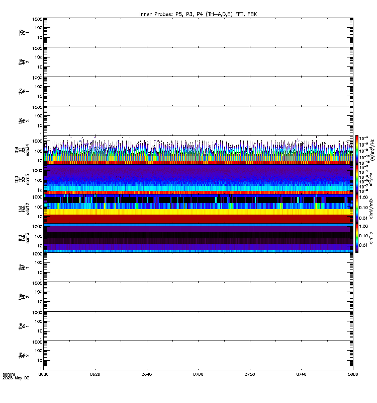Click the 'the fff 1' panel label

click(x=24, y=267)
